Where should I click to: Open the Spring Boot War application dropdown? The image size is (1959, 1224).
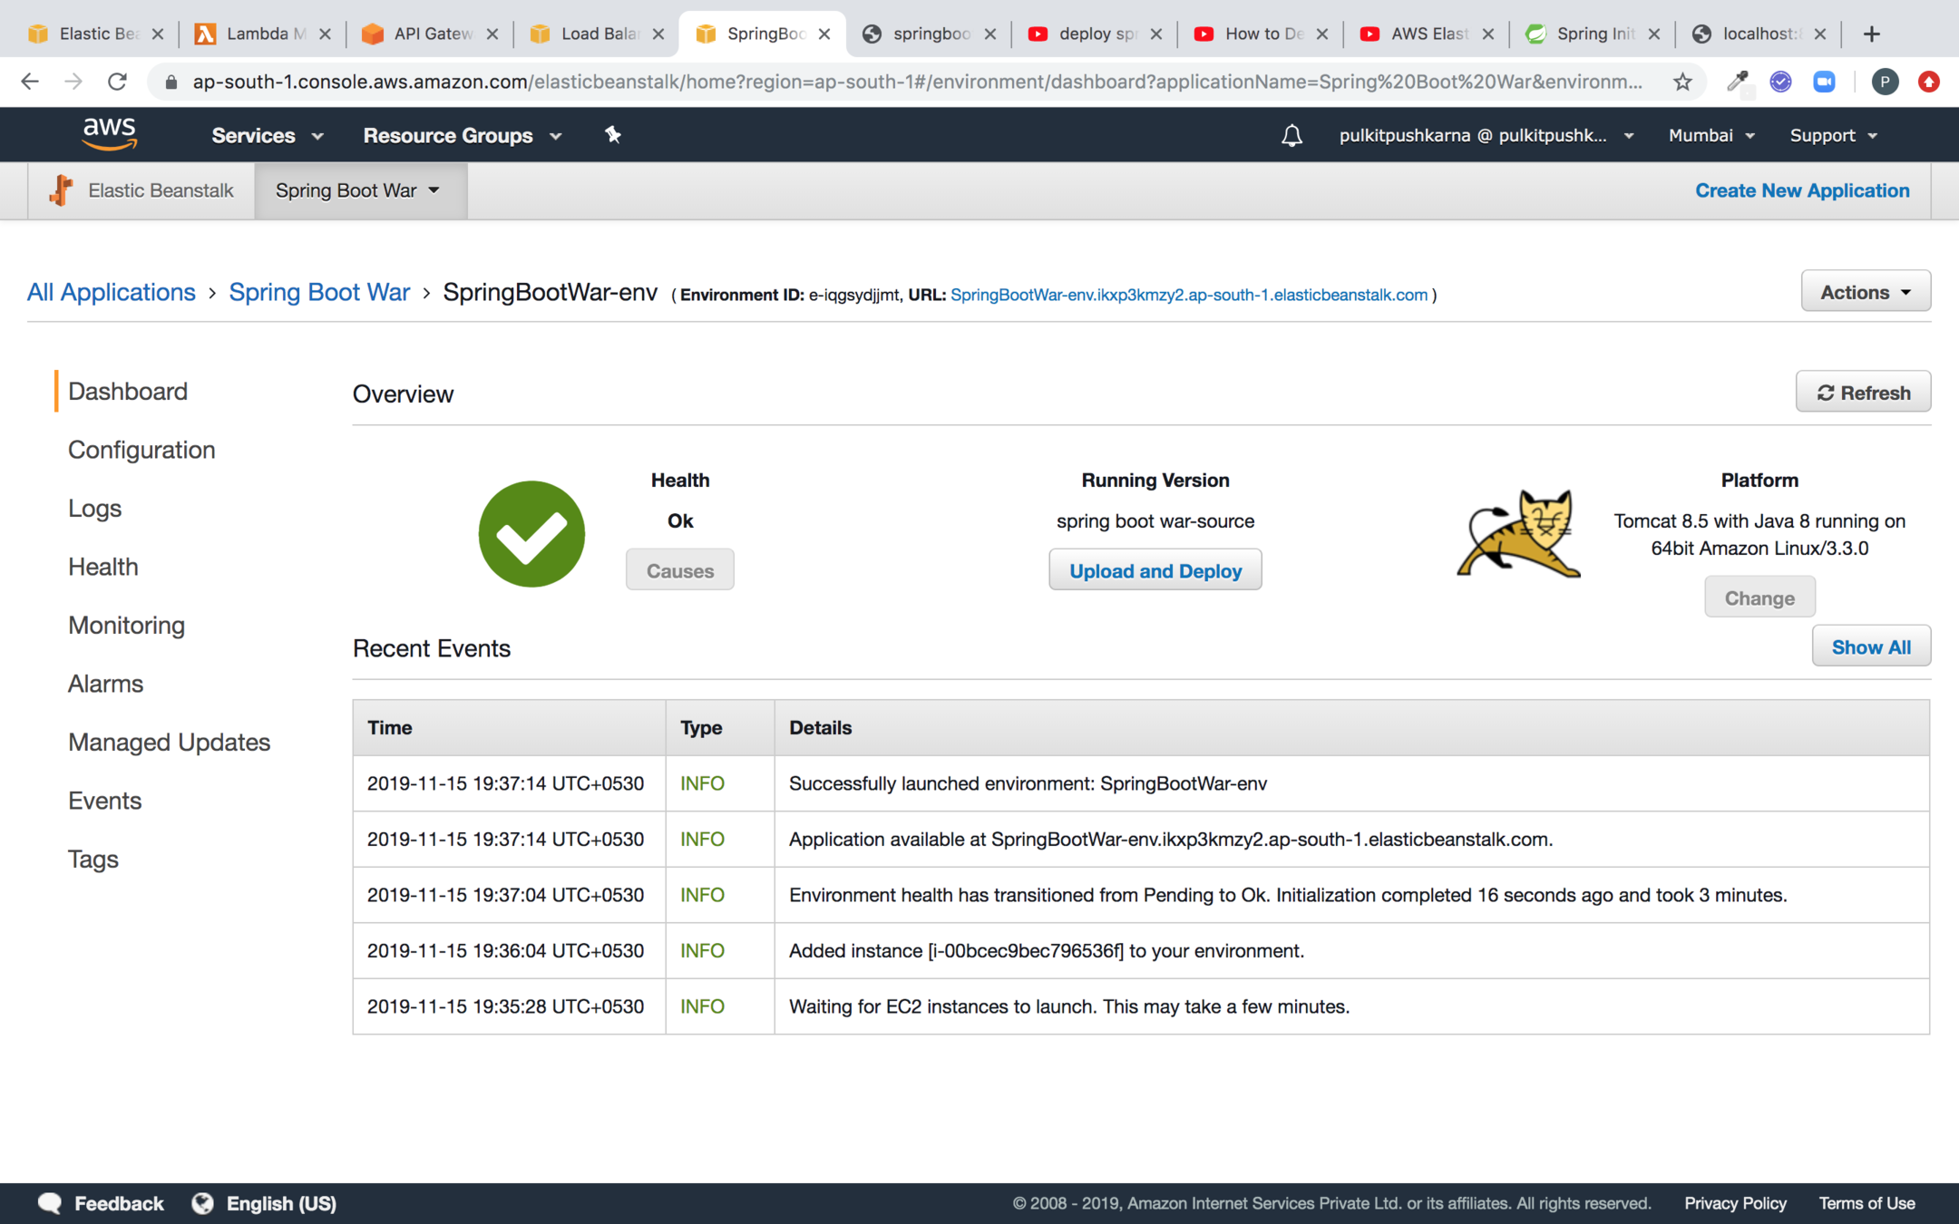point(359,190)
